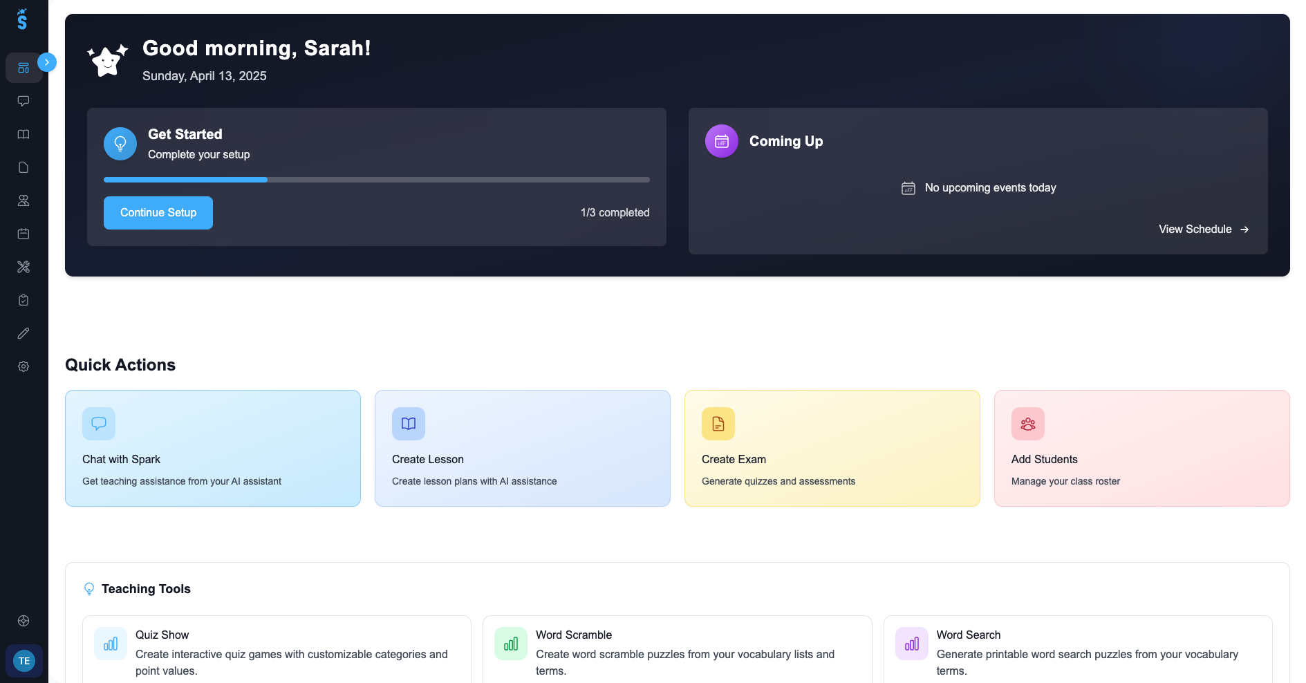Open the Chat with Spark quick action
Image resolution: width=1306 pixels, height=683 pixels.
tap(212, 448)
